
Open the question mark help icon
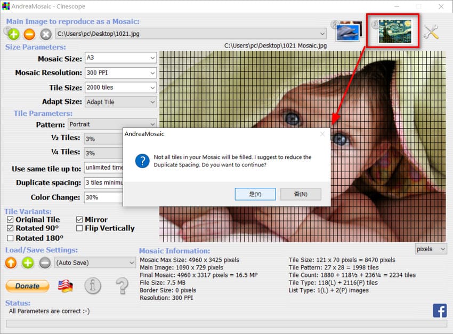coord(122,285)
